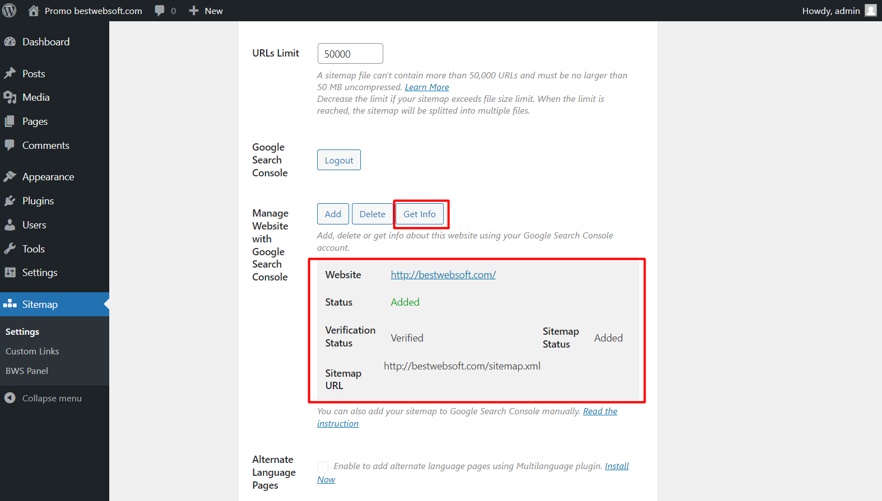Click the Users person icon
882x501 pixels.
(x=10, y=225)
